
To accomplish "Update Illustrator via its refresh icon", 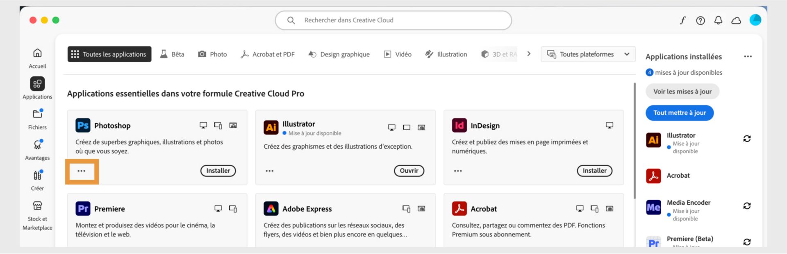I will 747,139.
